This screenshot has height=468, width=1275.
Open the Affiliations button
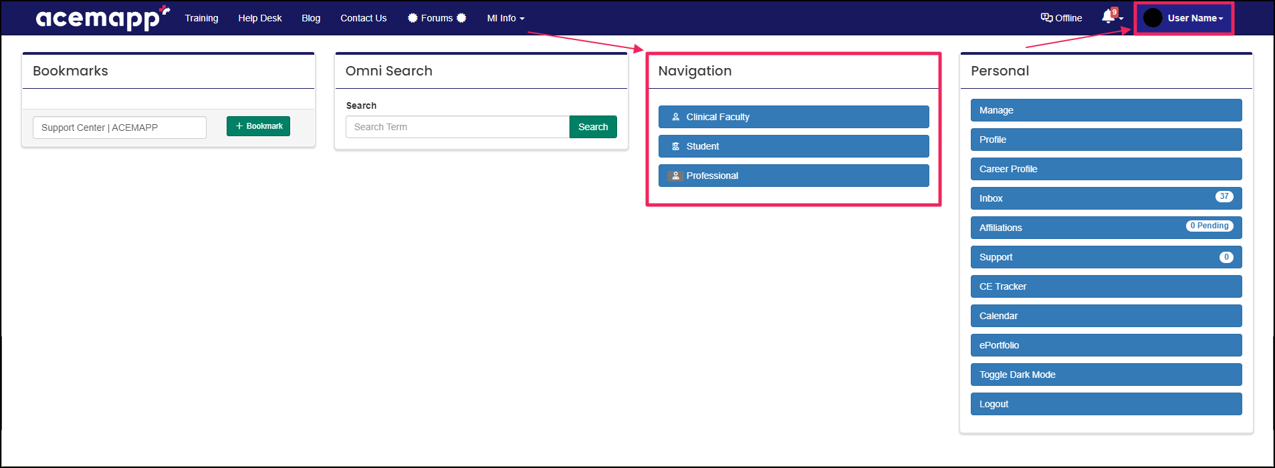coord(1107,228)
